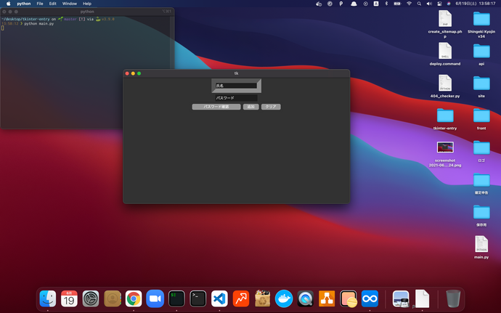Open the Help menu
This screenshot has width=501, height=313.
[x=87, y=4]
